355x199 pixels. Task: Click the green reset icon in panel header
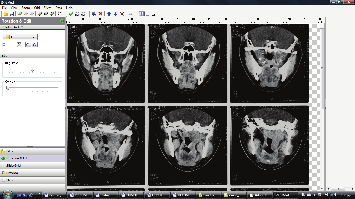62,21
